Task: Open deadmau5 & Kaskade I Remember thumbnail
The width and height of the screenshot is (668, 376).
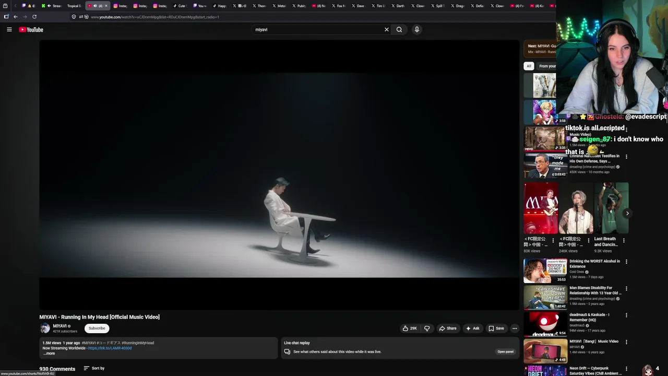Action: (545, 324)
